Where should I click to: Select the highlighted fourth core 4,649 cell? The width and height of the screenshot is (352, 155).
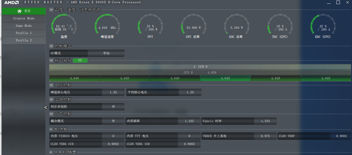click(225, 78)
